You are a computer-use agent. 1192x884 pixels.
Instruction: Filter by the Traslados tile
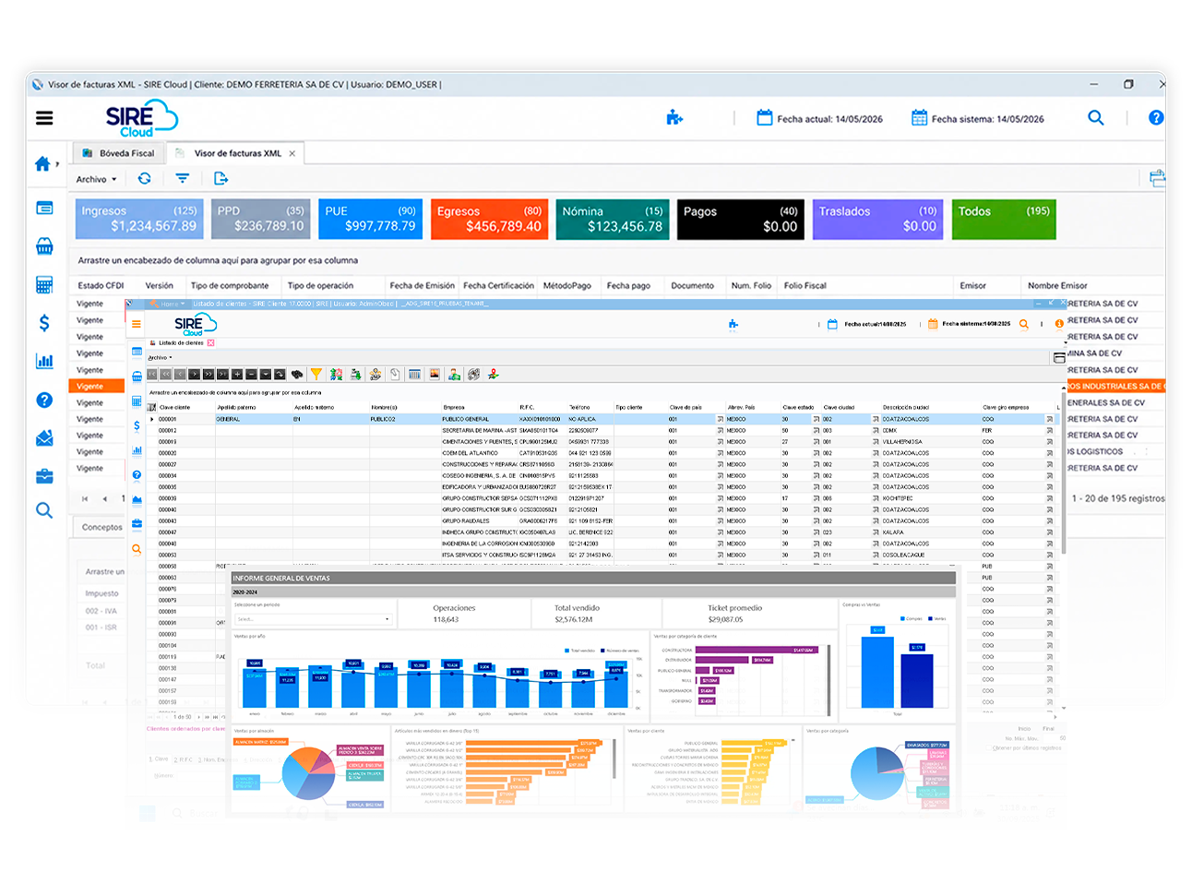877,220
